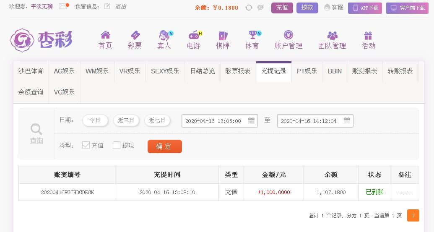The image size is (434, 232).
Task: Open the 首页 home icon
Action: [105, 35]
